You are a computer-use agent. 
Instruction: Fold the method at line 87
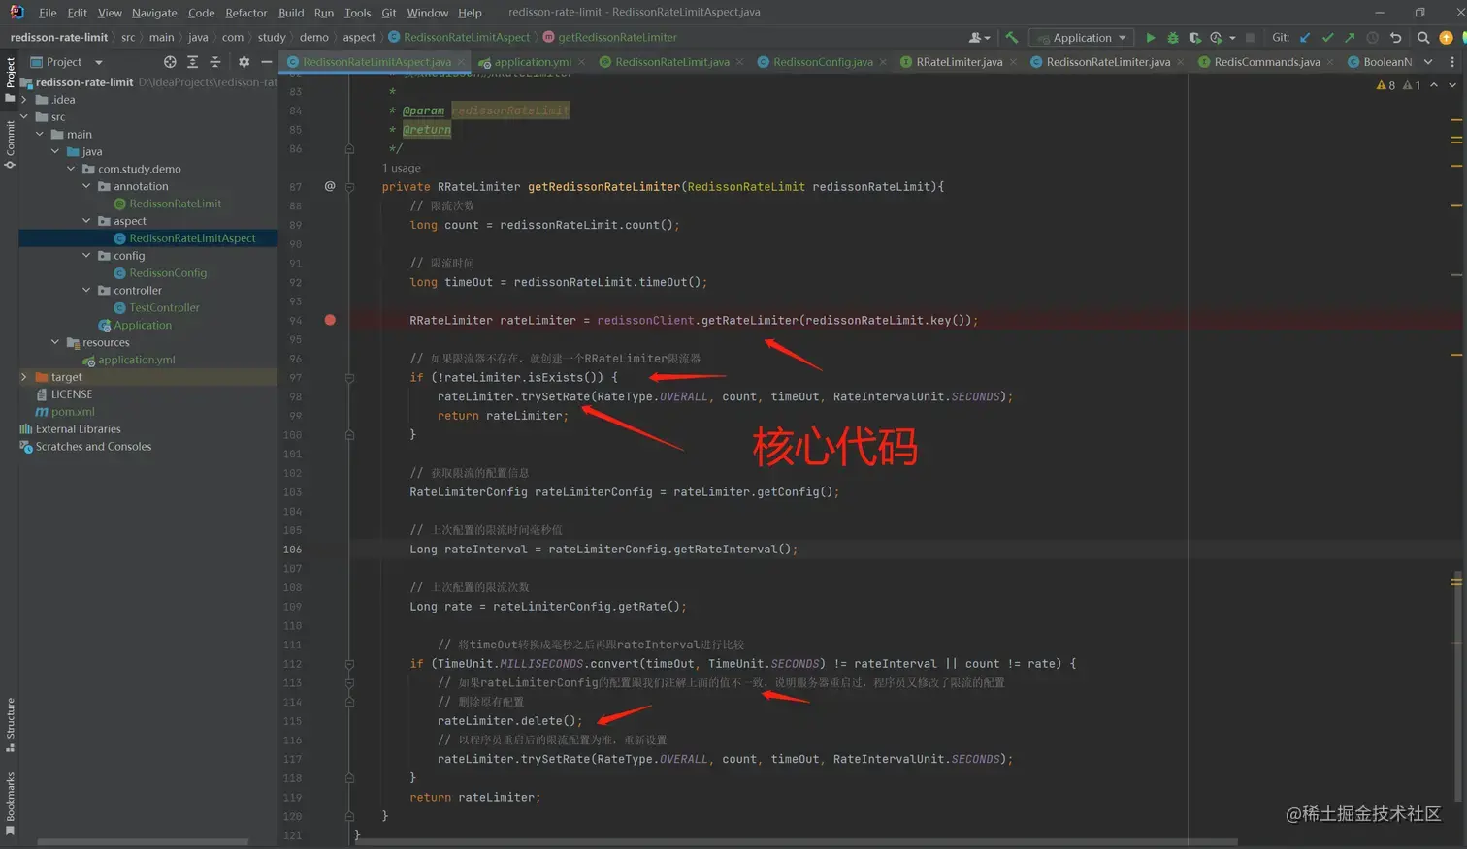349,186
